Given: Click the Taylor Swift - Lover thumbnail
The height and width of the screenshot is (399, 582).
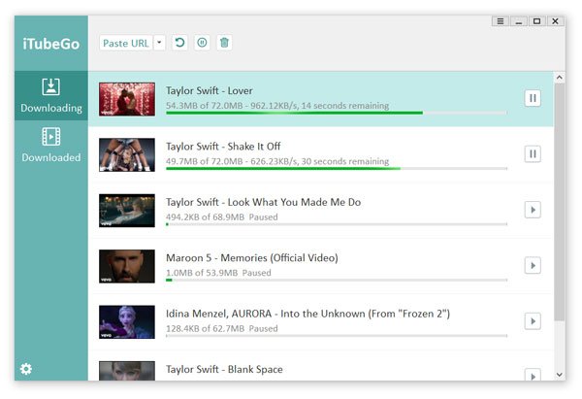Looking at the screenshot, I should coord(127,99).
